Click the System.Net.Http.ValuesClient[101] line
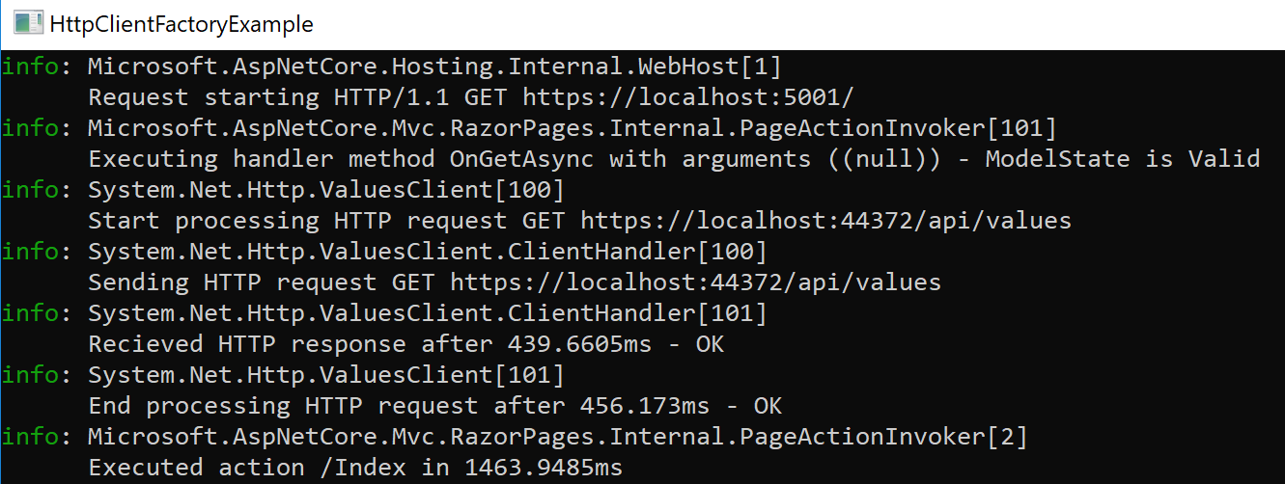Viewport: 1285px width, 484px height. [326, 375]
